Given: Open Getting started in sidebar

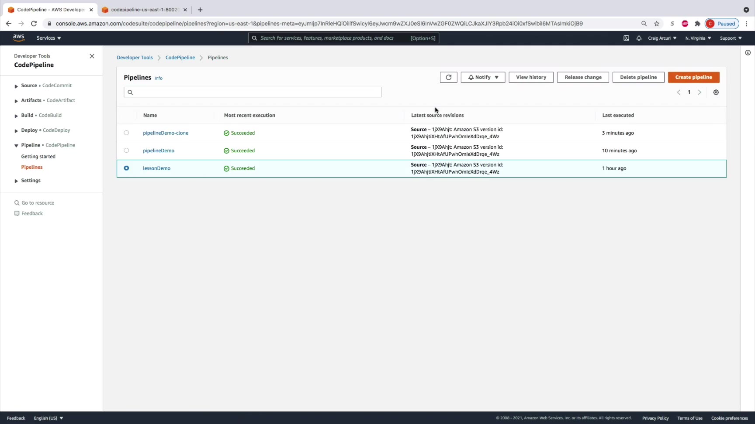Looking at the screenshot, I should coord(38,157).
